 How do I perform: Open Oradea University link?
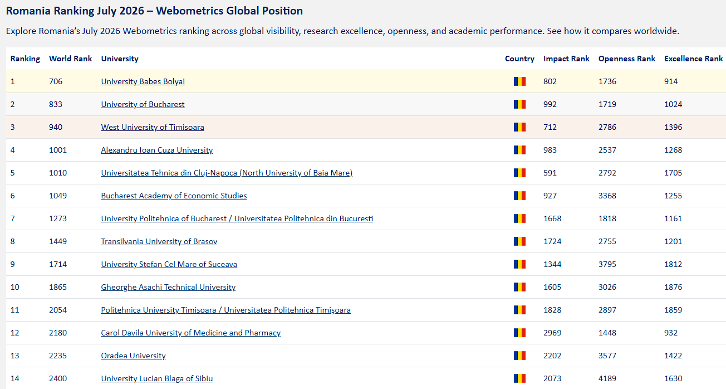(133, 356)
